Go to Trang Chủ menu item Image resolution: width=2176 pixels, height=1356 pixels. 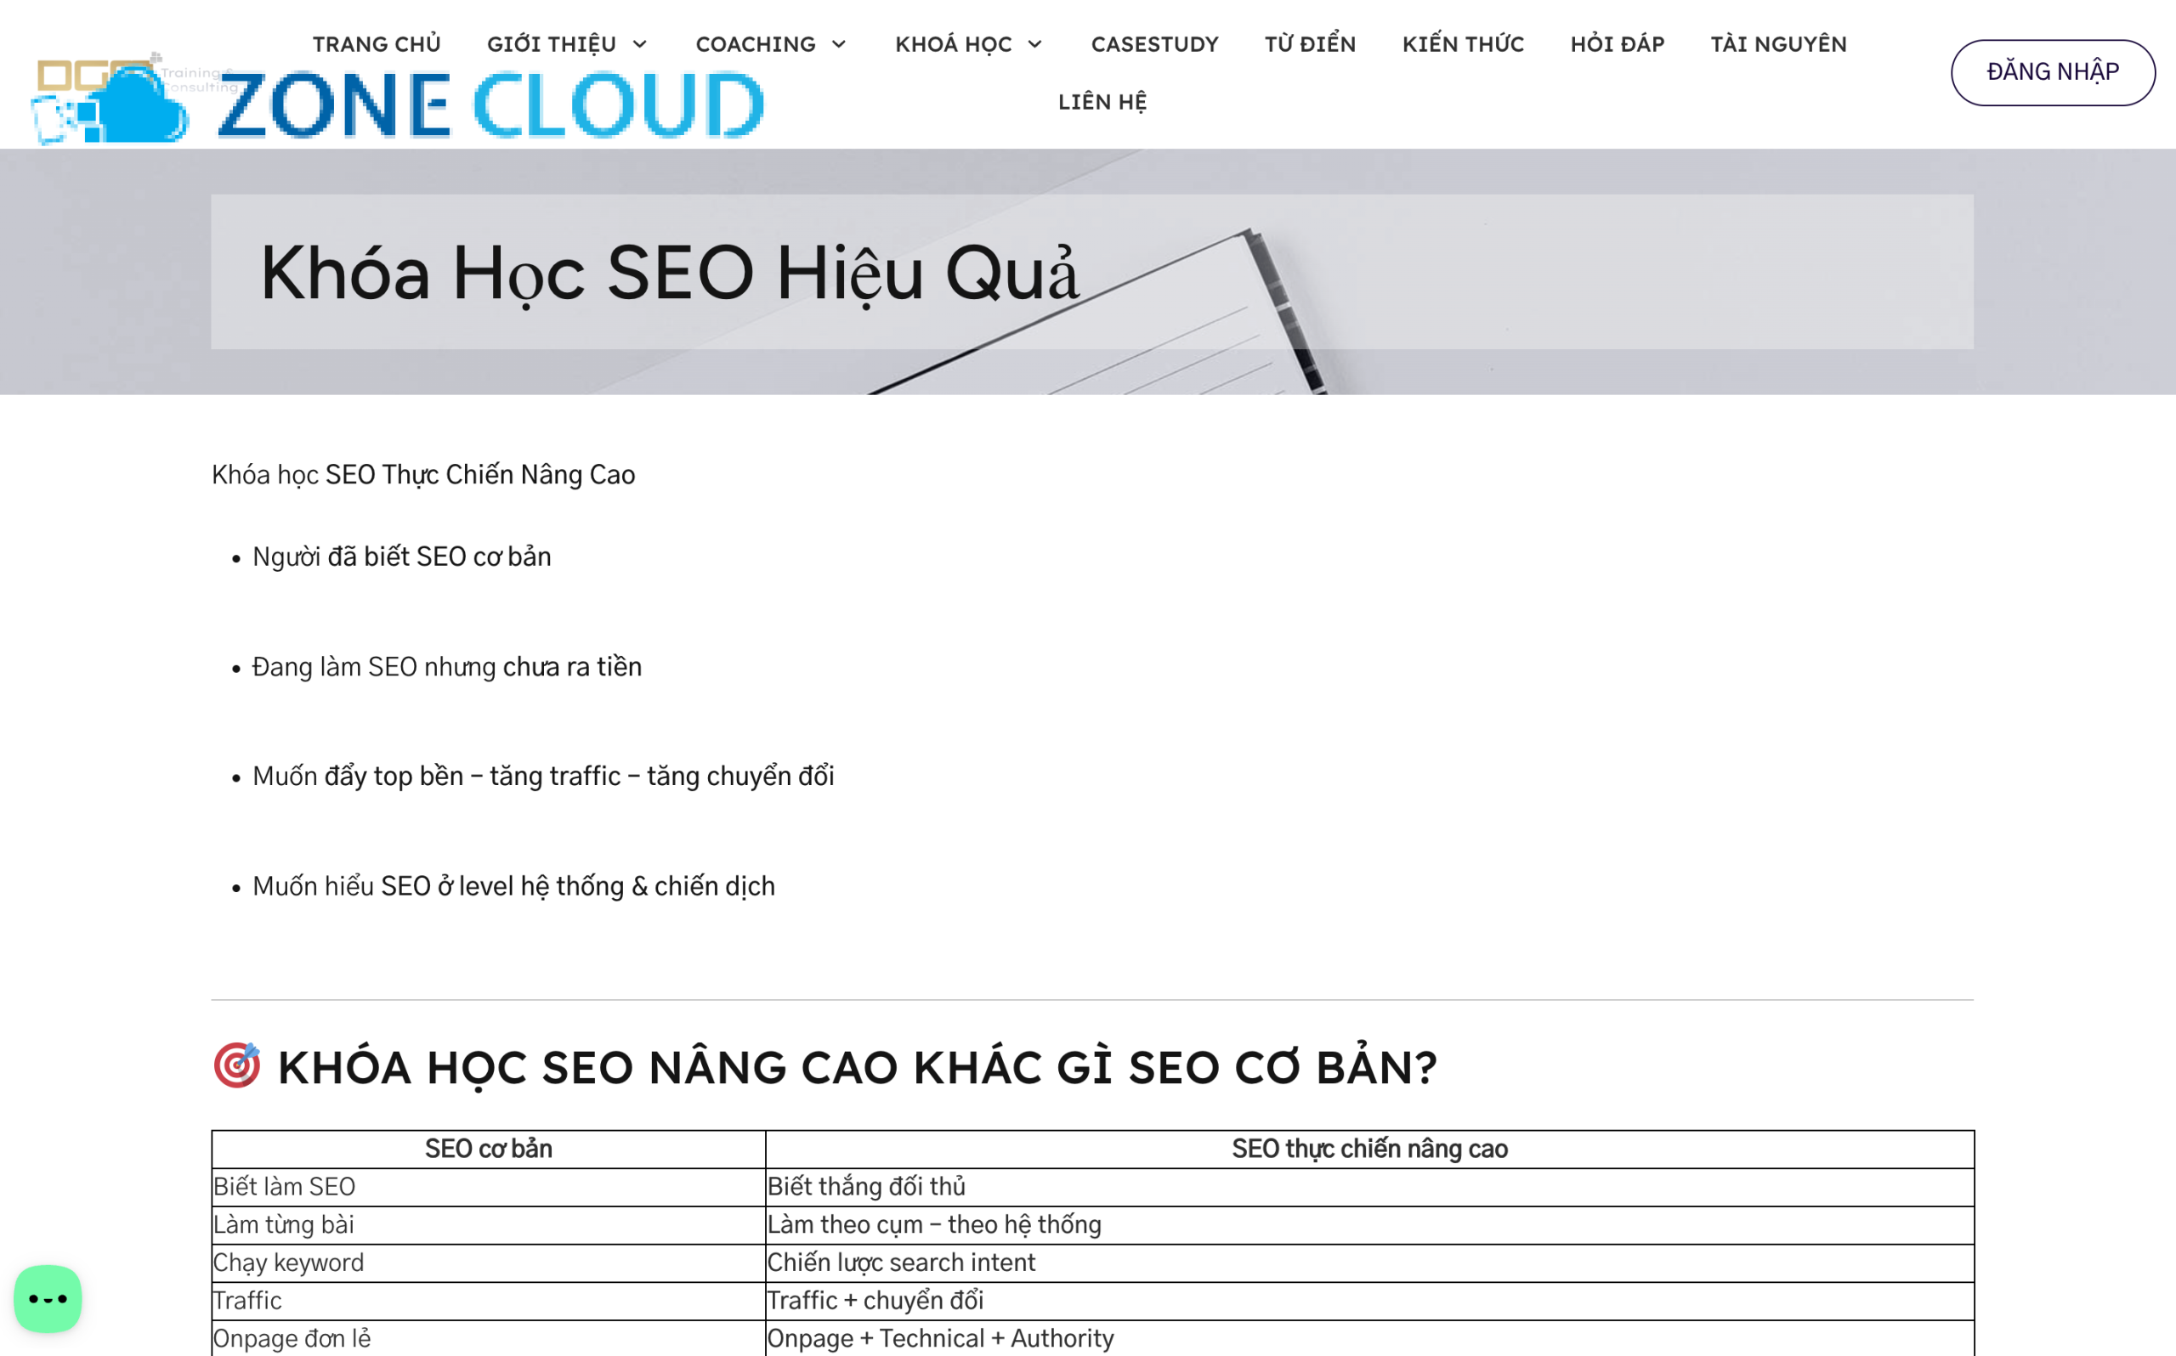(x=377, y=44)
